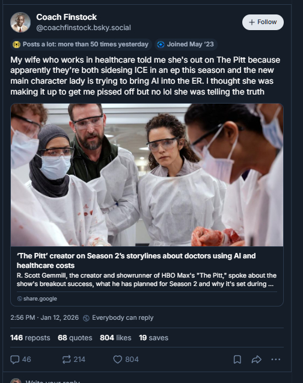This screenshot has height=383, width=303.
Task: Open The Pitt article preview image
Action: click(x=147, y=175)
